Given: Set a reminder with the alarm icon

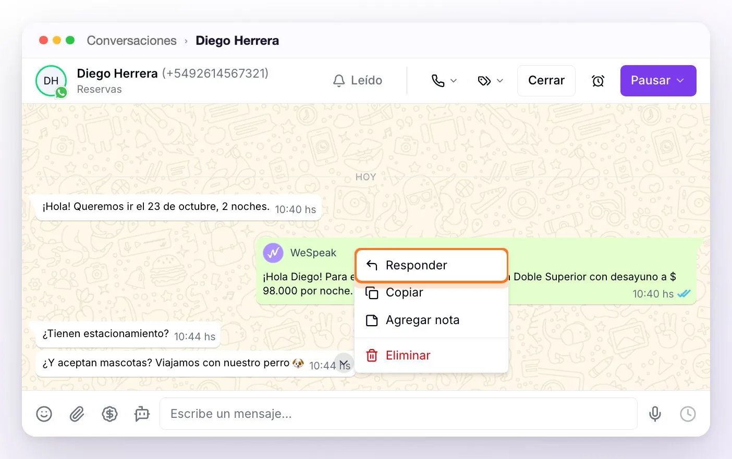Looking at the screenshot, I should [598, 81].
